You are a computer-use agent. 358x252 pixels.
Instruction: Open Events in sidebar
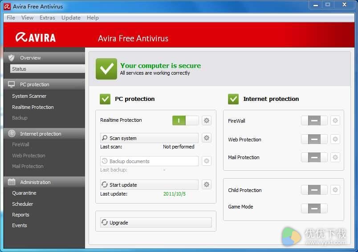20,225
